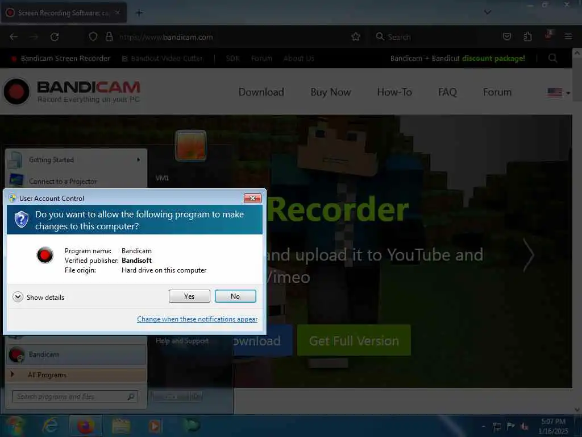Click the Bandicam program icon in dialog
582x437 pixels.
(45, 255)
